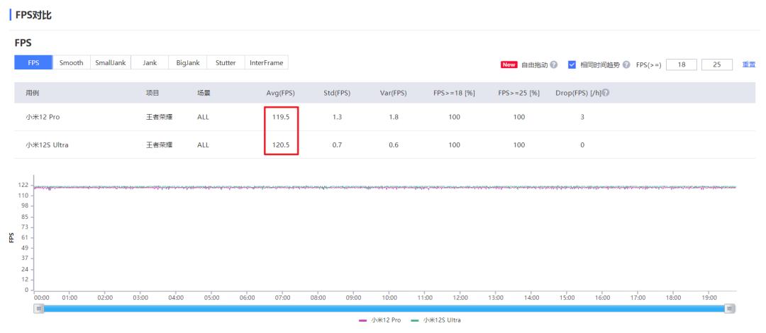
Task: Toggle the 相同时间趋势 checkbox
Action: click(572, 64)
